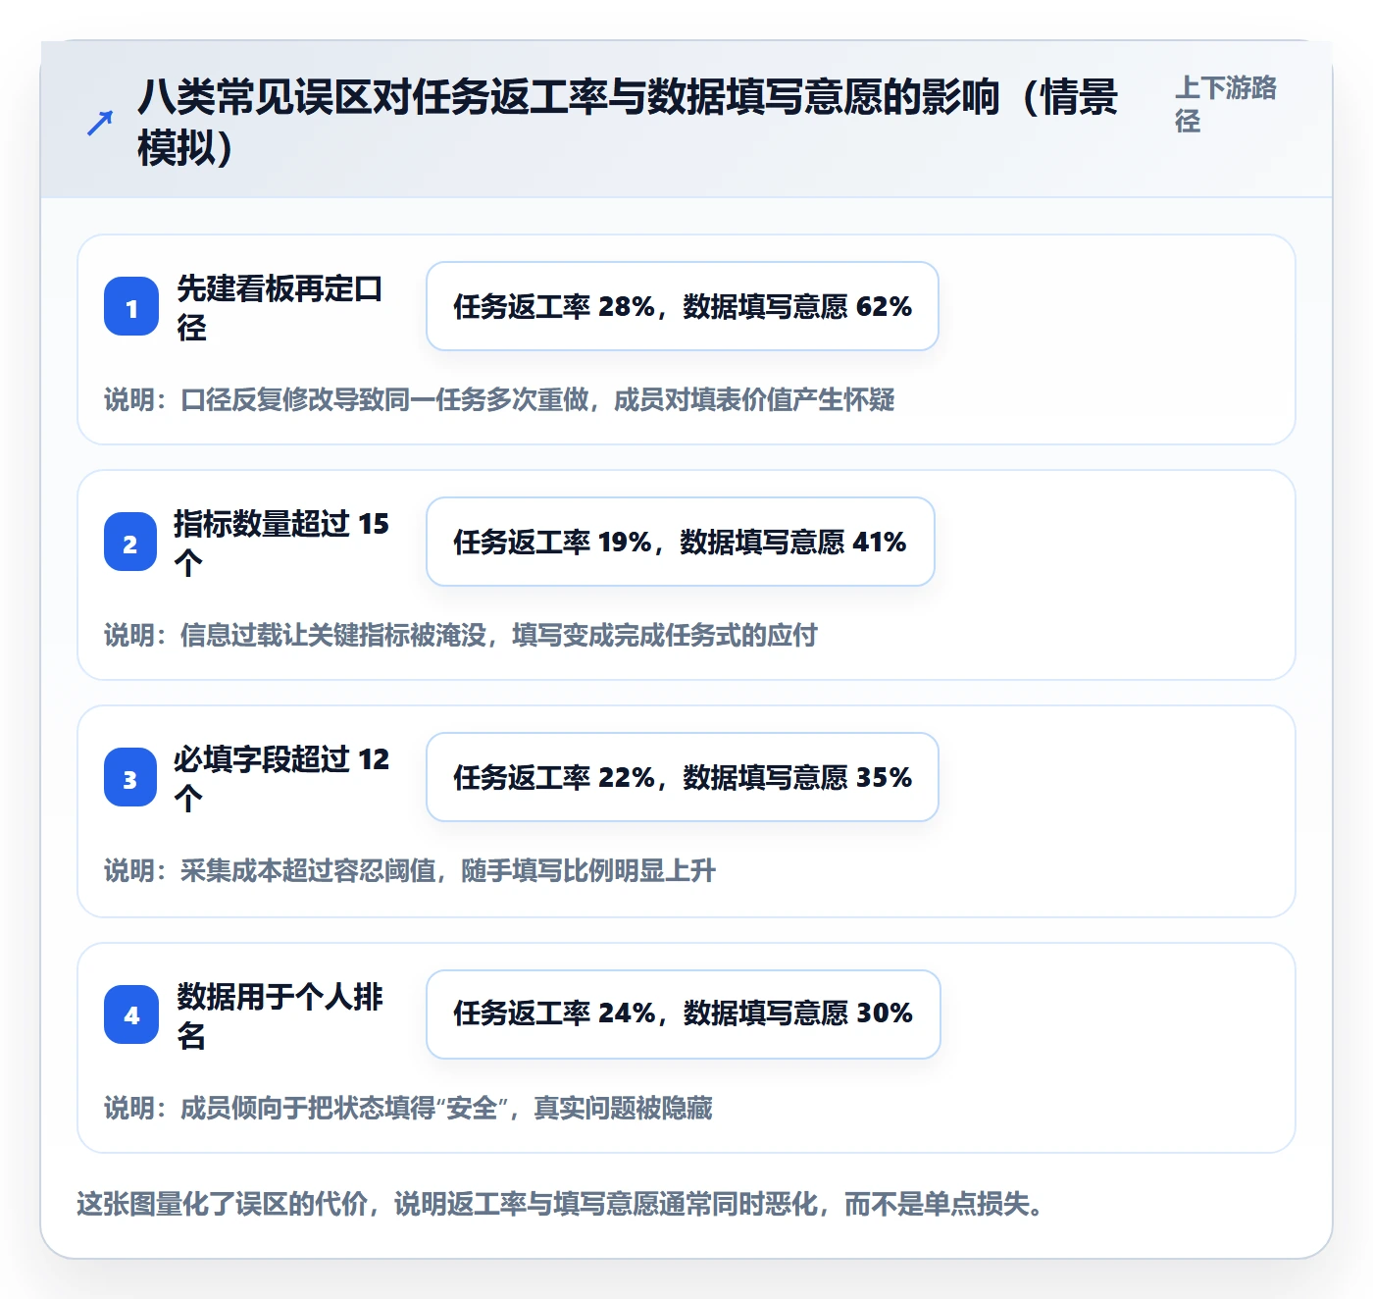Click the number 3 step badge

point(130,778)
